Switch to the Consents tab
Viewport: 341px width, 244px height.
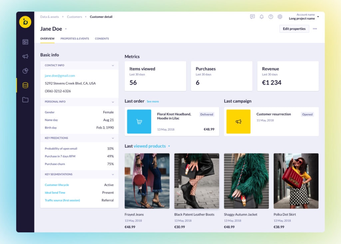[102, 39]
